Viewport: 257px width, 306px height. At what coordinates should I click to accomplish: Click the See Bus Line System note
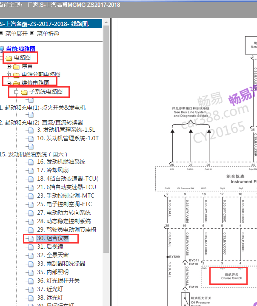191,112
